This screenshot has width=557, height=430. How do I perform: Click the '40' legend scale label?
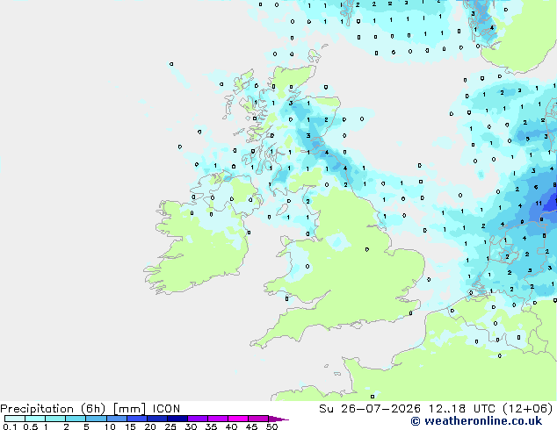click(x=231, y=426)
